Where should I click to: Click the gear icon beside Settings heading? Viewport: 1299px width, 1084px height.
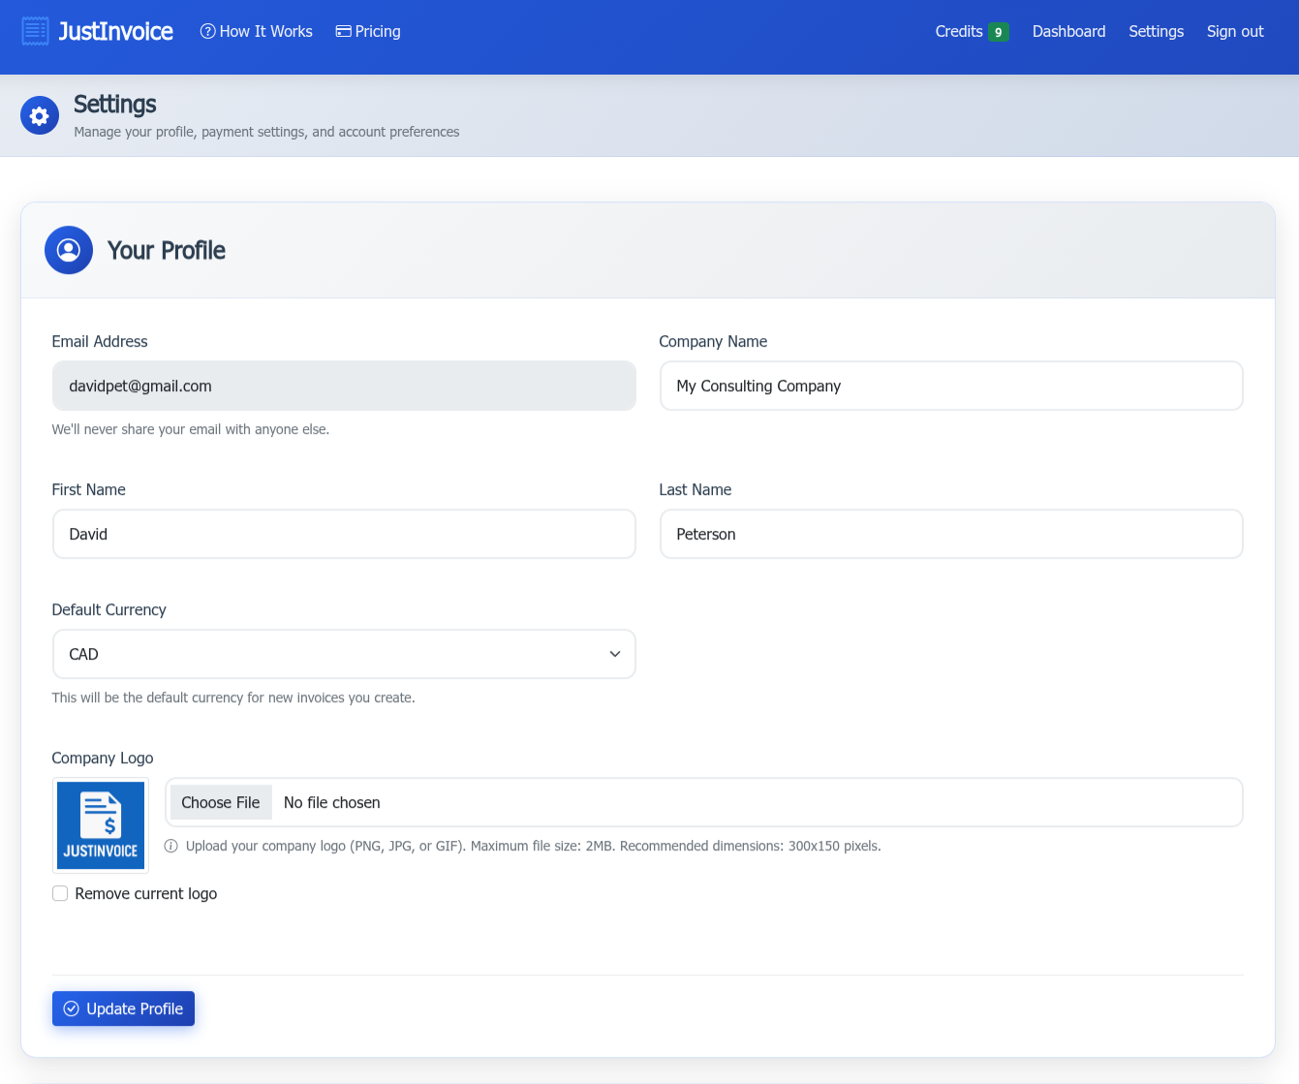point(40,116)
